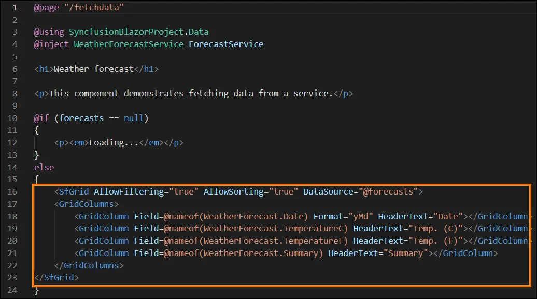
Task: Click line number 16 in the gutter
Action: tap(12, 191)
